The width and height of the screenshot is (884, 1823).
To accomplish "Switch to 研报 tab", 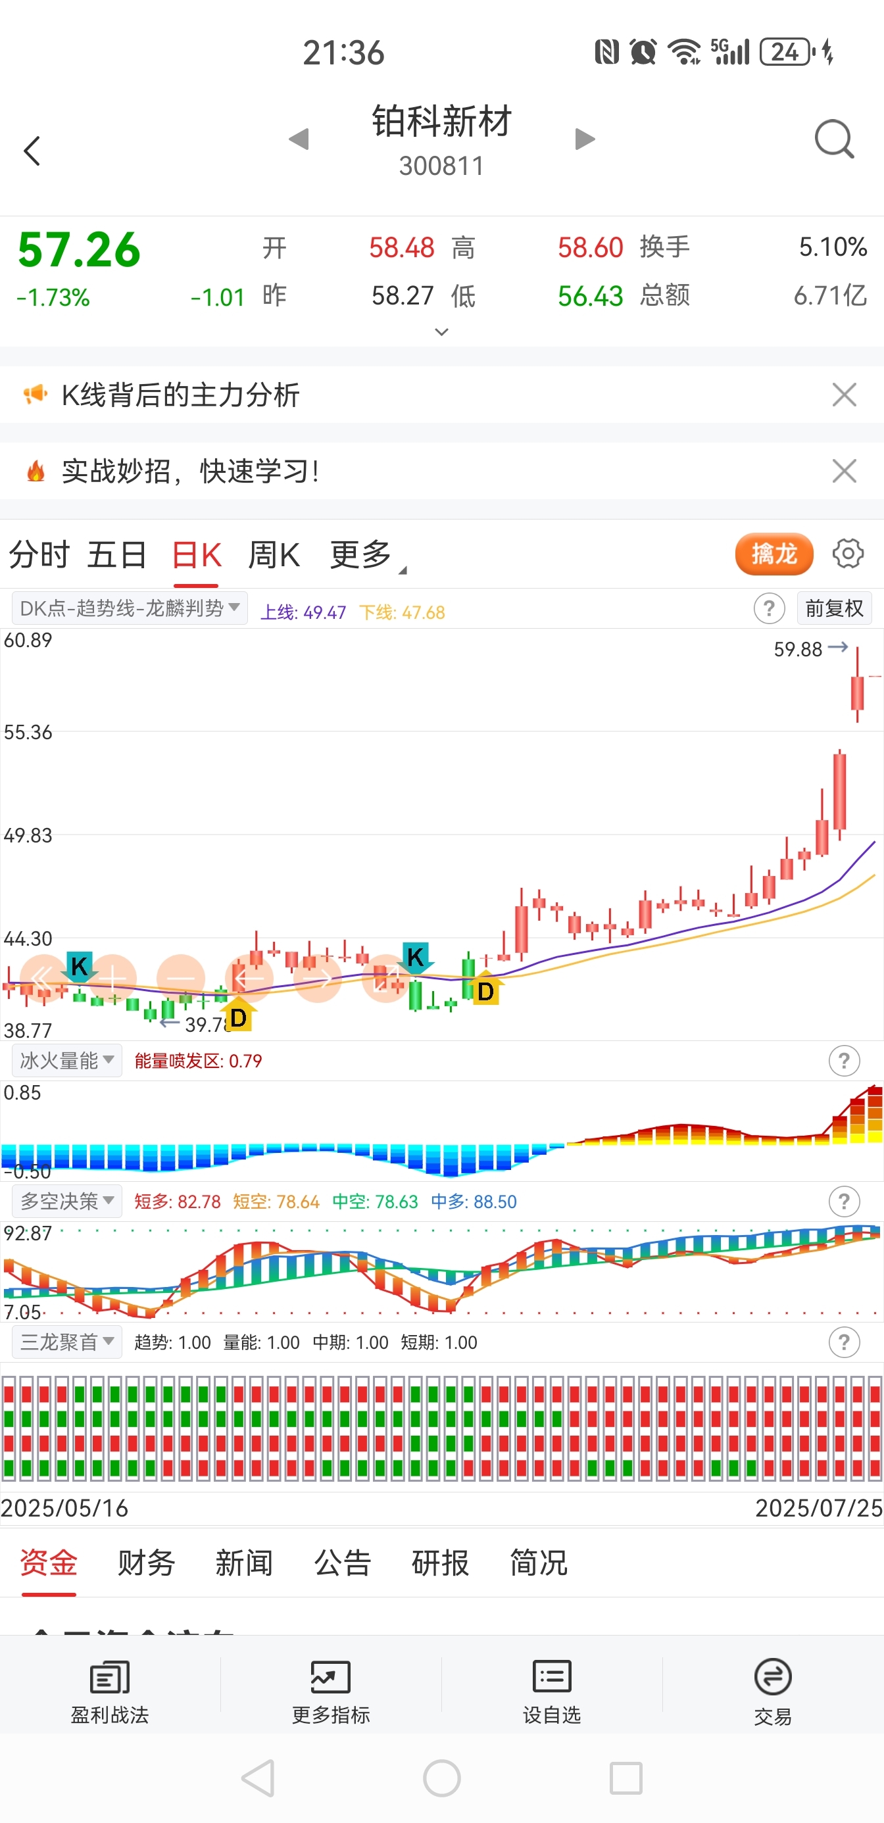I will 440,1563.
